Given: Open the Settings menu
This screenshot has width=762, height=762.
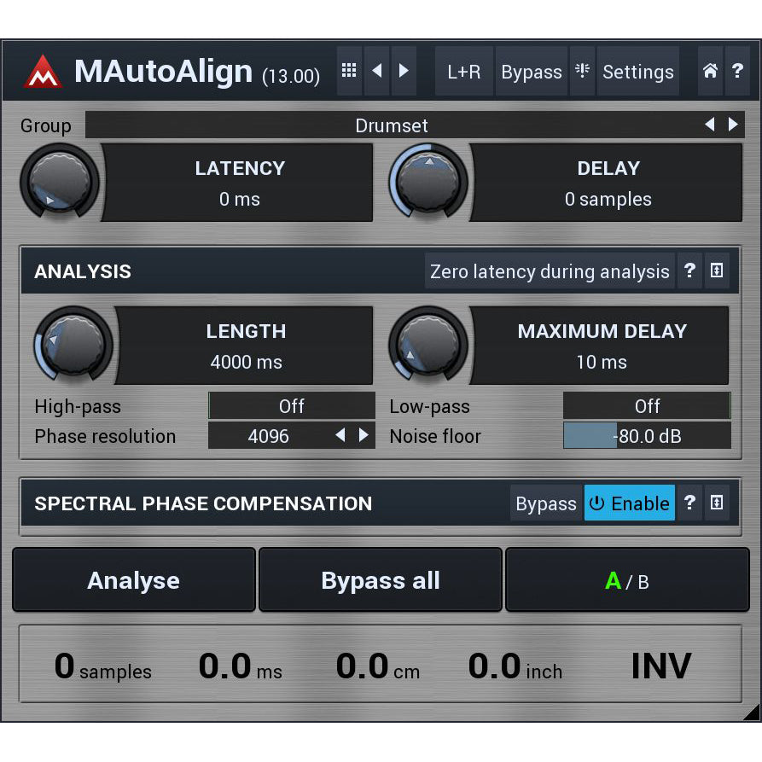Looking at the screenshot, I should pos(637,72).
